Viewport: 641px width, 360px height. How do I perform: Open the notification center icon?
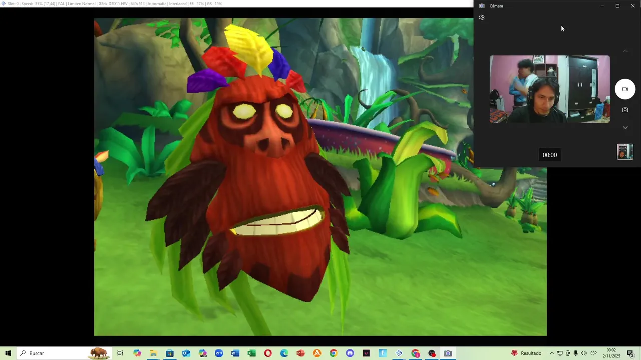[630, 353]
